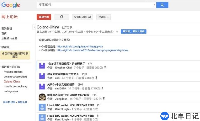200x121 pixels.
Task: Click pin icon on 2418 次 views row
Action: [x=96, y=78]
